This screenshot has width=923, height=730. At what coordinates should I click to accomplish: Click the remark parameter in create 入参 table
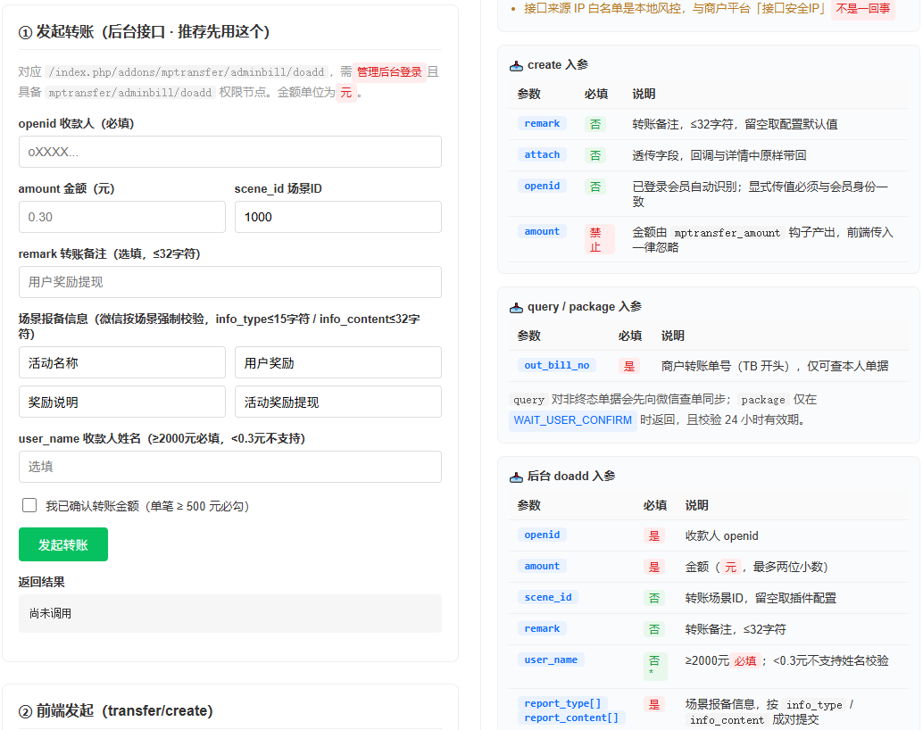pos(542,124)
